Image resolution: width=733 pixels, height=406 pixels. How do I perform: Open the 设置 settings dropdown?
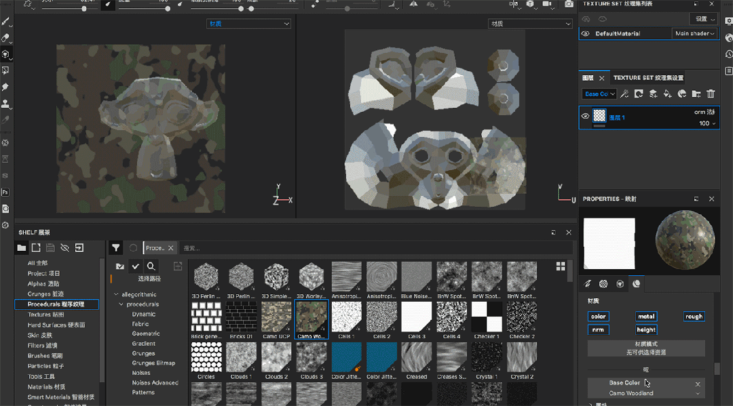pyautogui.click(x=704, y=19)
